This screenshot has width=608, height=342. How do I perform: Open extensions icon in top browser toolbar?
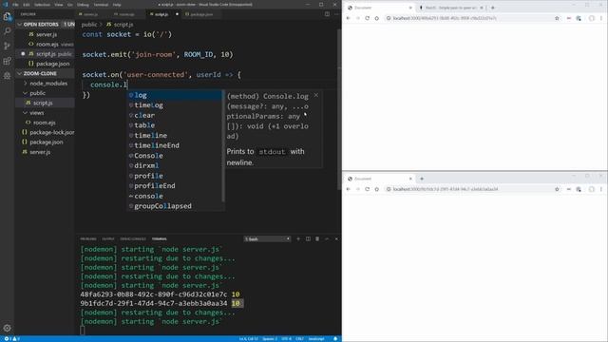(579, 18)
